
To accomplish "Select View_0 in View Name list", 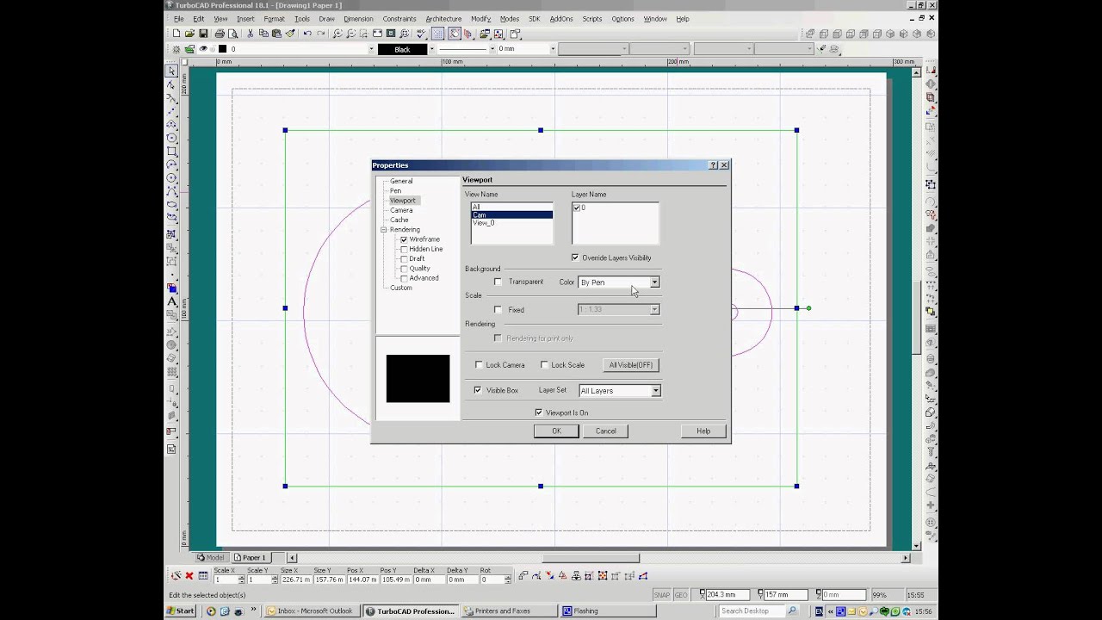I will (483, 223).
